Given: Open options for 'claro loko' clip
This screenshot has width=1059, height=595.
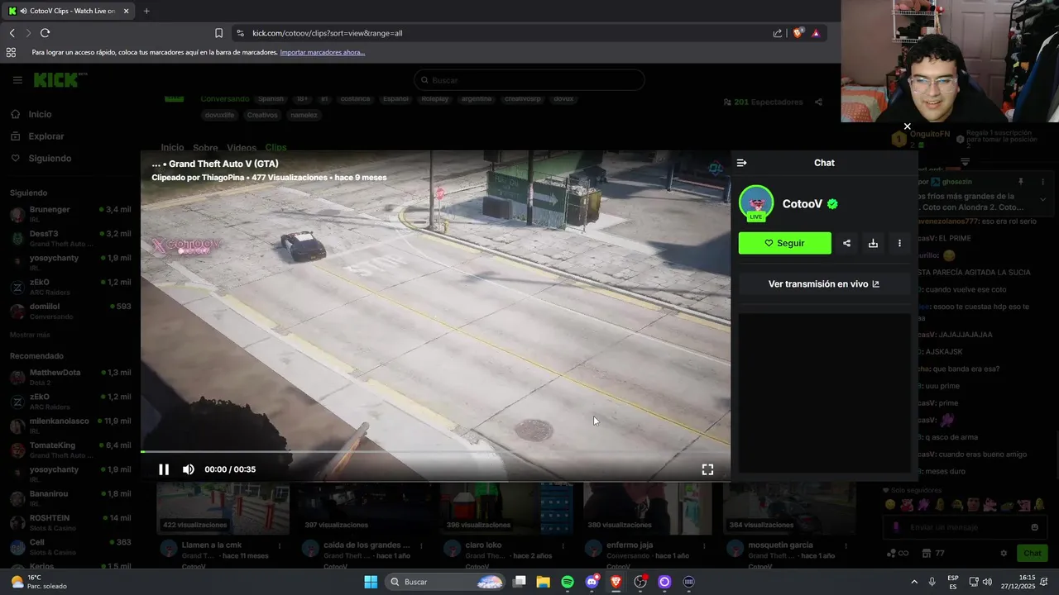Looking at the screenshot, I should [564, 545].
